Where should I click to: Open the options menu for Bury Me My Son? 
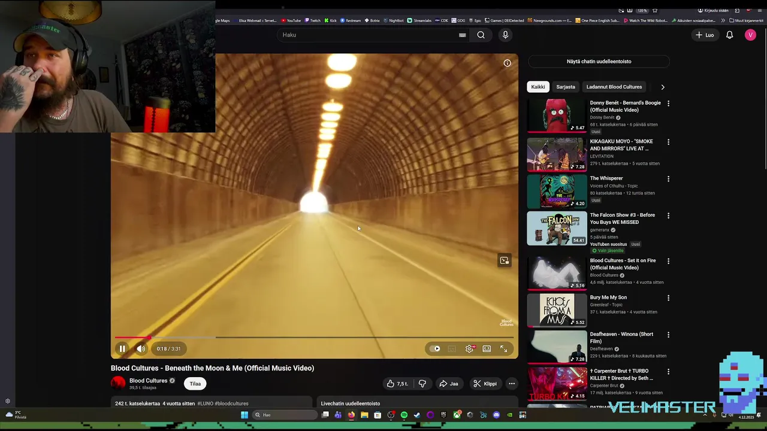point(668,298)
